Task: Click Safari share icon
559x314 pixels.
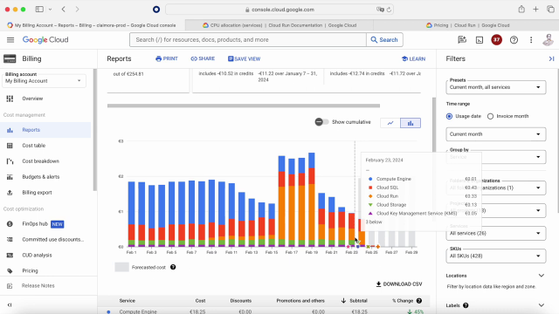Action: [x=521, y=10]
